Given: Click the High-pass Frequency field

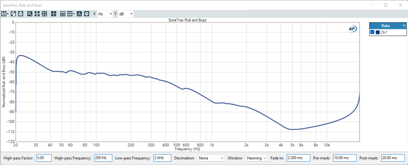Looking at the screenshot, I should point(103,158).
